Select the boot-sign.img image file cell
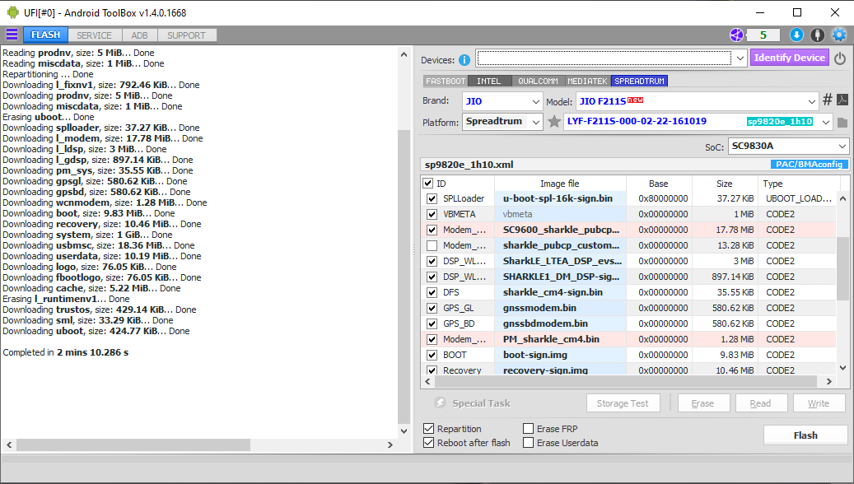 560,355
